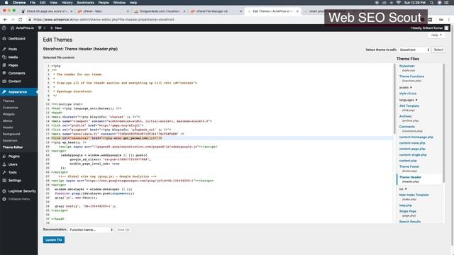Collapse the WordPress admin menu
Screen dimensions: 454x255
pos(19,199)
